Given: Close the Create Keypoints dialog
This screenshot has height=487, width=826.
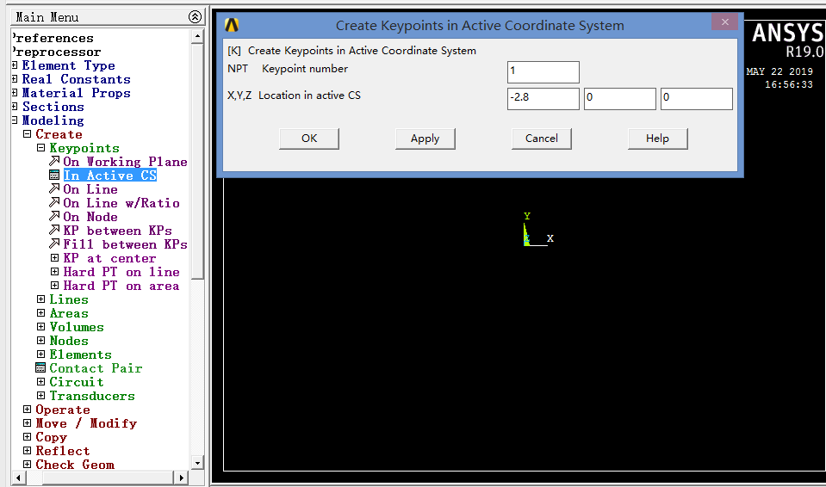Looking at the screenshot, I should tap(725, 22).
